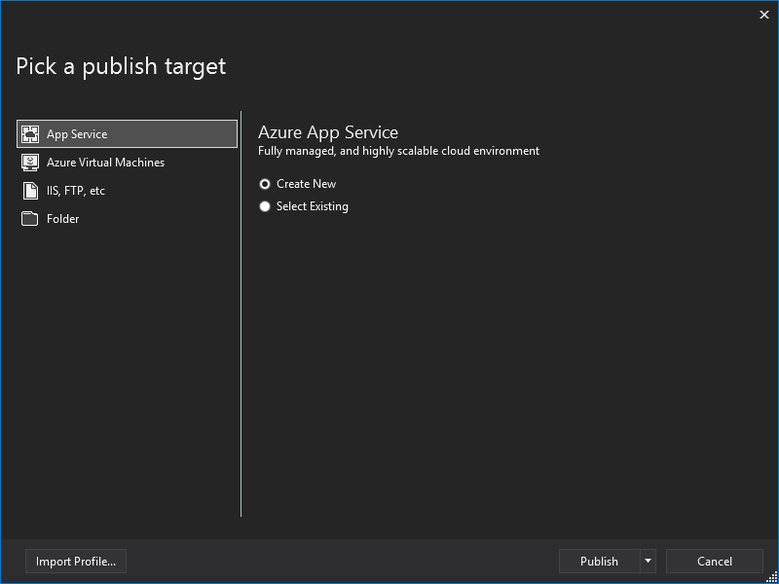779x584 pixels.
Task: Click the Azure App Service heading
Action: pos(328,132)
